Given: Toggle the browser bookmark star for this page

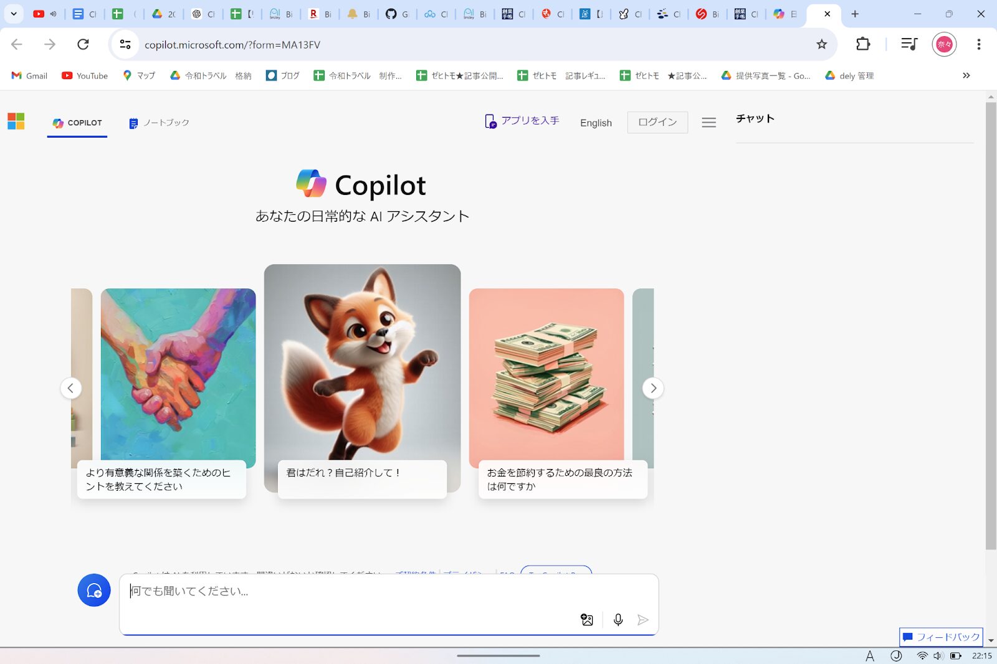Looking at the screenshot, I should [x=823, y=44].
